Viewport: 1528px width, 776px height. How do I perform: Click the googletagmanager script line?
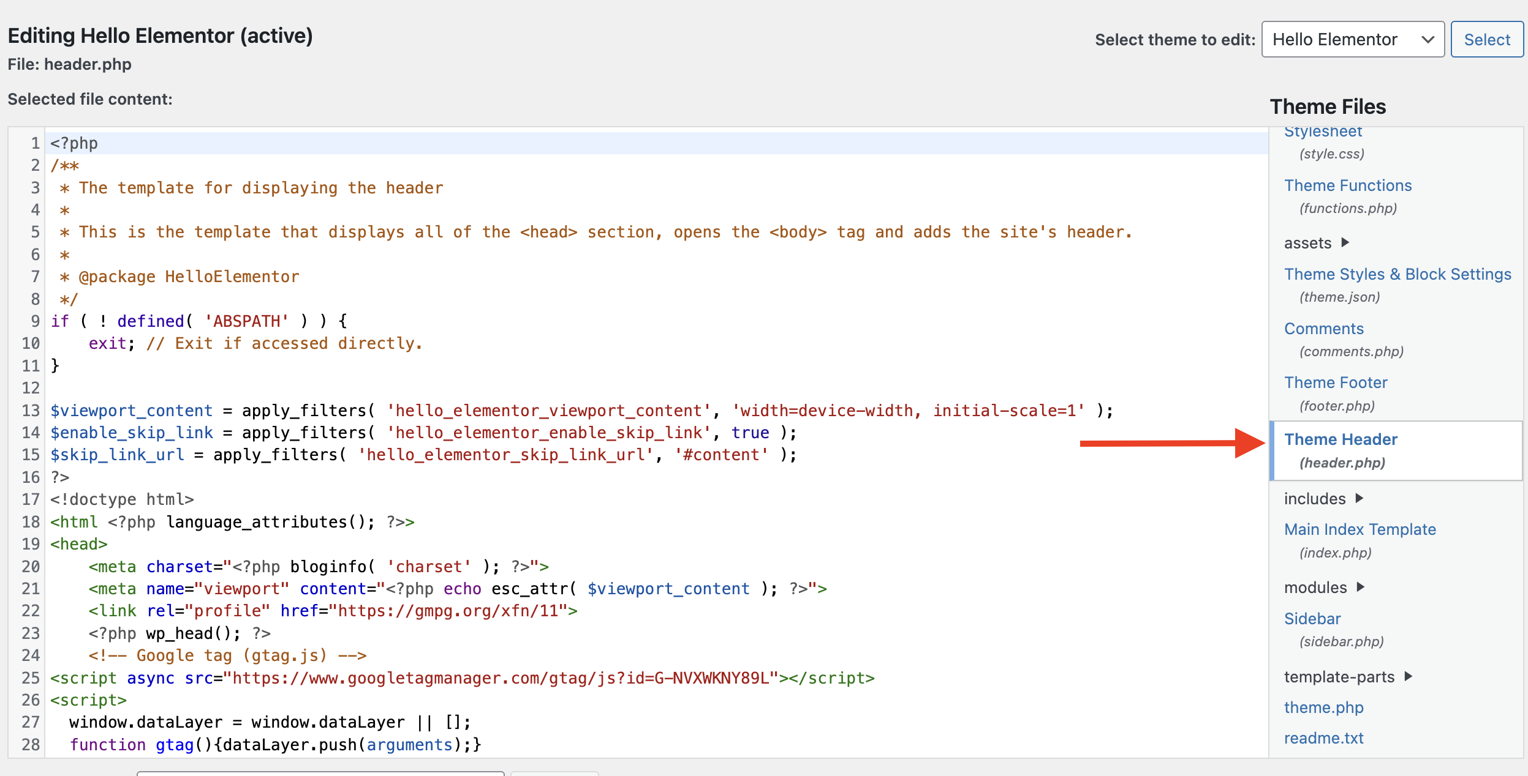point(463,678)
